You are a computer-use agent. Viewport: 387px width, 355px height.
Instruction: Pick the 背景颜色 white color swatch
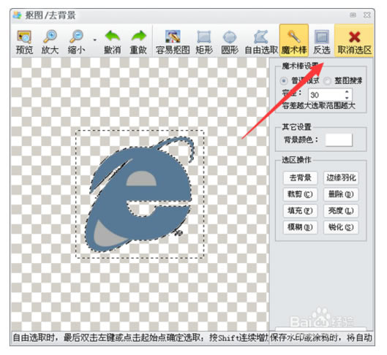pyautogui.click(x=339, y=140)
